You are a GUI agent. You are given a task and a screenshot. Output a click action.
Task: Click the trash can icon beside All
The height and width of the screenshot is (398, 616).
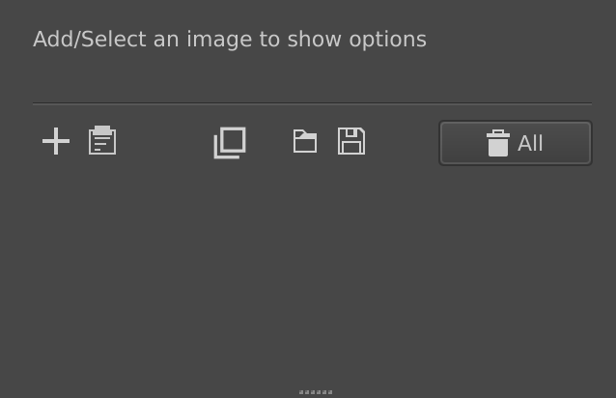tap(498, 143)
